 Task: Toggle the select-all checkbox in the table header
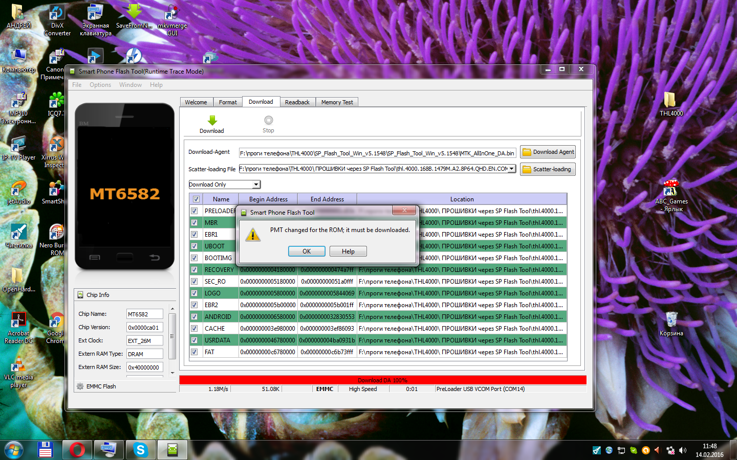196,199
